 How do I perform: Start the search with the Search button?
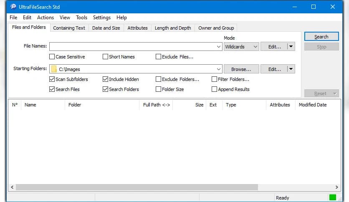click(x=321, y=37)
